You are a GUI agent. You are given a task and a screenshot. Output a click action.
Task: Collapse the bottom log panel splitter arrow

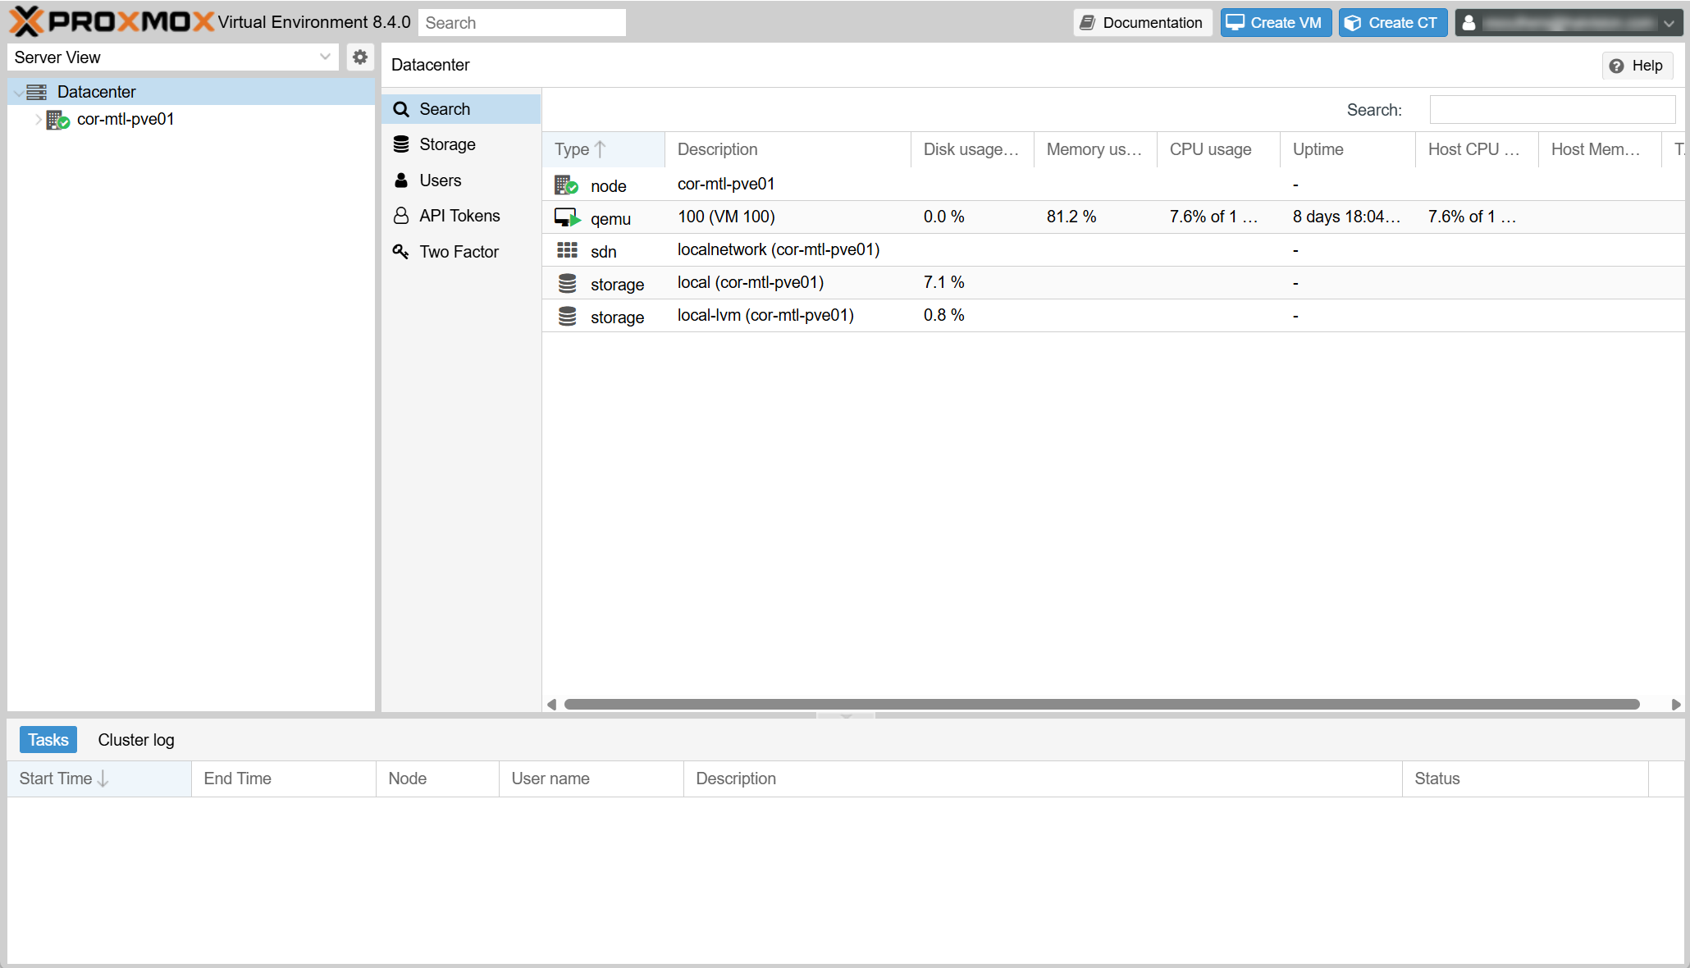coord(846,715)
